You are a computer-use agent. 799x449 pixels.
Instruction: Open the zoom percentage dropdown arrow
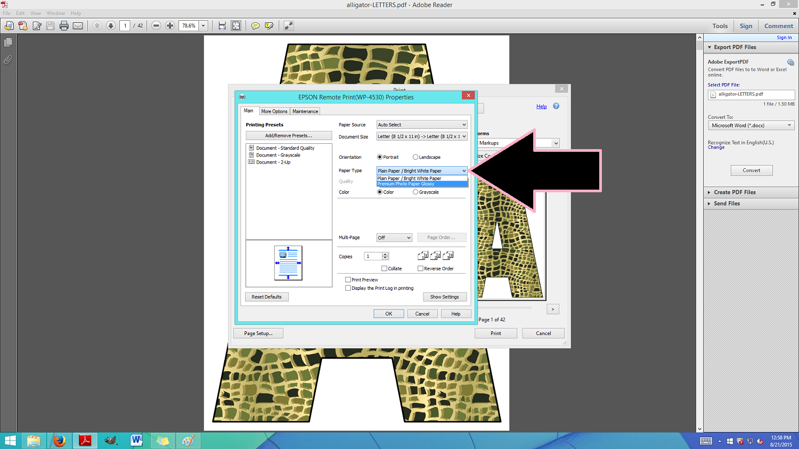(203, 26)
